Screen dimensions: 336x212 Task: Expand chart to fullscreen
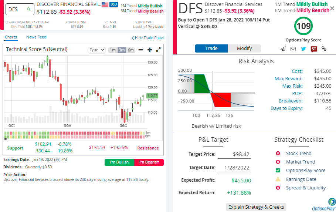click(x=158, y=50)
